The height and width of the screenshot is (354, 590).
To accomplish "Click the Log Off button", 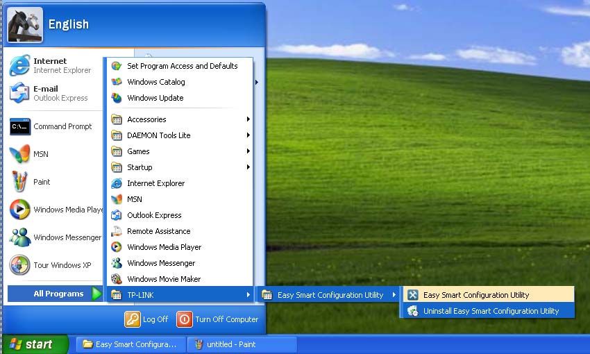I will click(x=146, y=319).
